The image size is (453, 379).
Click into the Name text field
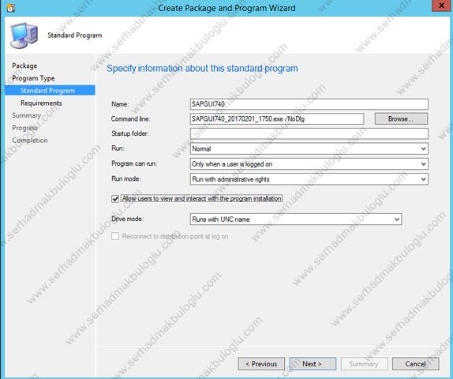[309, 104]
